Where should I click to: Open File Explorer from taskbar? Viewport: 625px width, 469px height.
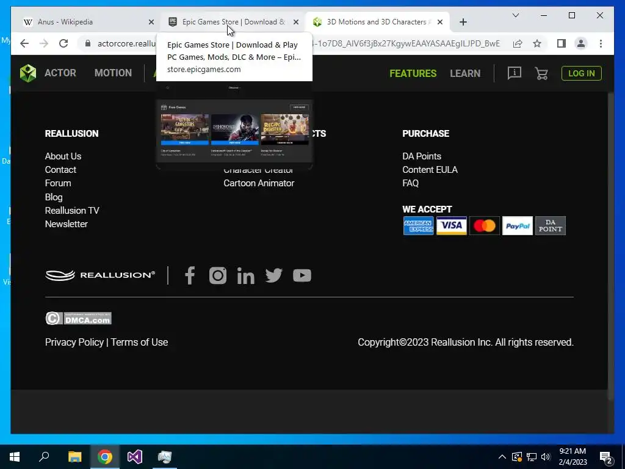74,457
